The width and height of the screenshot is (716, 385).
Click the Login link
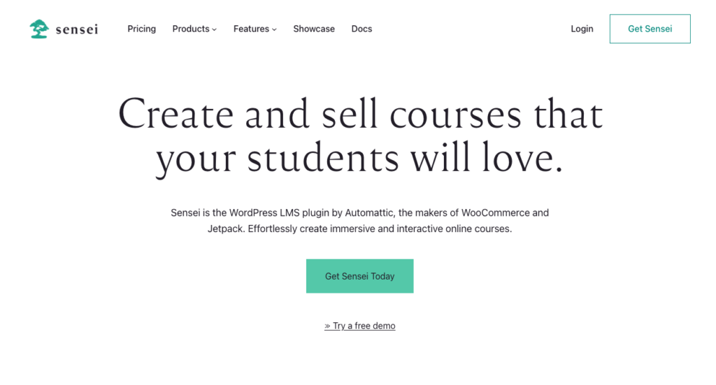click(x=582, y=29)
